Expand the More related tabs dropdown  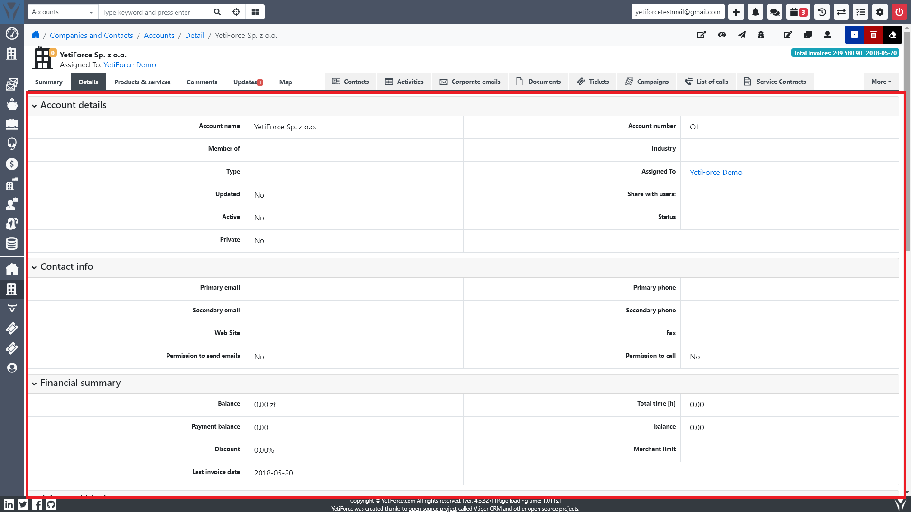pos(881,82)
